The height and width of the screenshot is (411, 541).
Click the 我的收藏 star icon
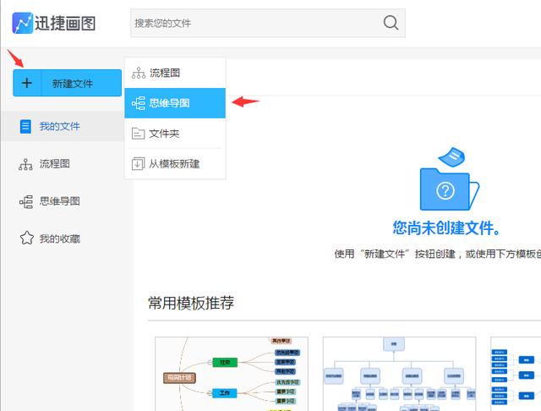[x=25, y=238]
